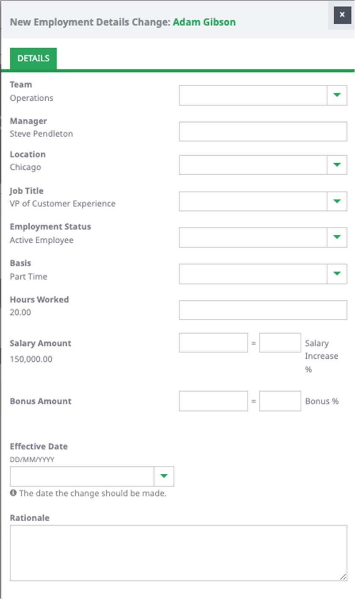Select the Salary Increase % field
The height and width of the screenshot is (599, 355).
tap(280, 343)
